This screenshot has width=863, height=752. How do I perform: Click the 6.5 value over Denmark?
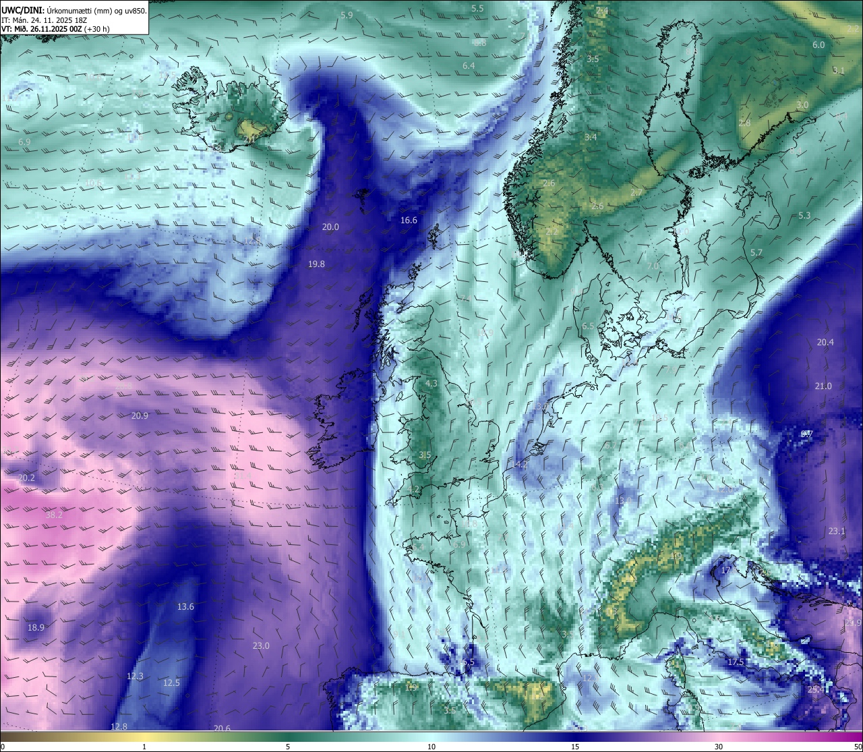click(588, 326)
